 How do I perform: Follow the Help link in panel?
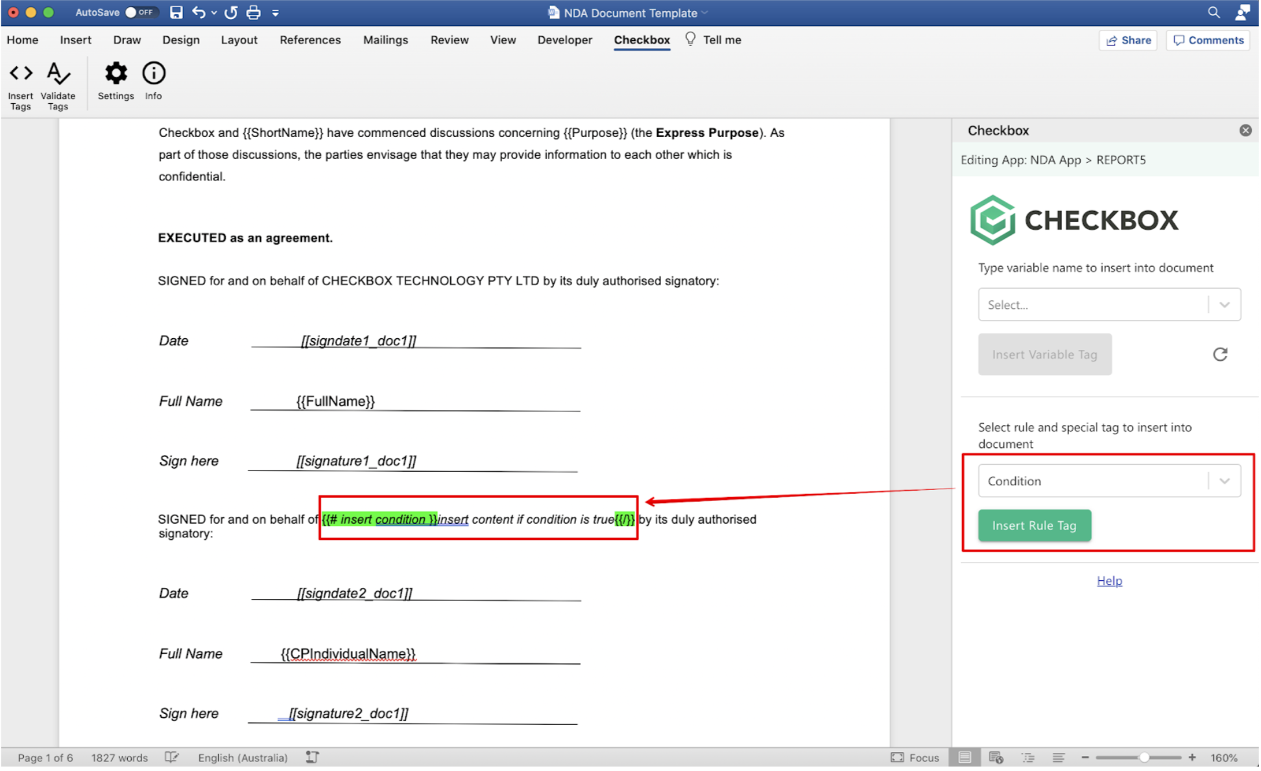pos(1109,581)
